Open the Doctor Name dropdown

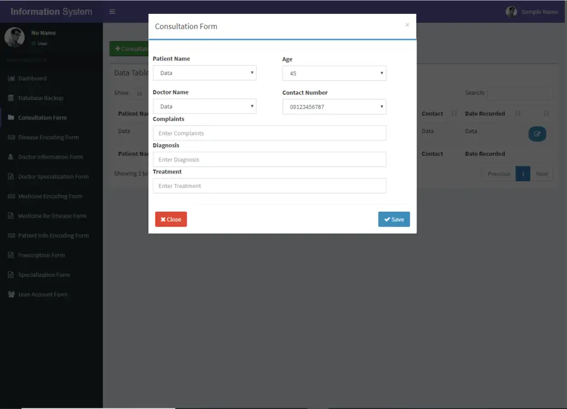204,106
